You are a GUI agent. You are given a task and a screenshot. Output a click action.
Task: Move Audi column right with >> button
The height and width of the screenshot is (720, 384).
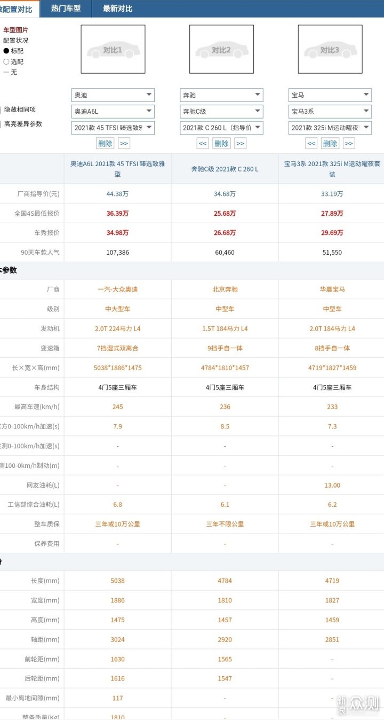(x=124, y=143)
